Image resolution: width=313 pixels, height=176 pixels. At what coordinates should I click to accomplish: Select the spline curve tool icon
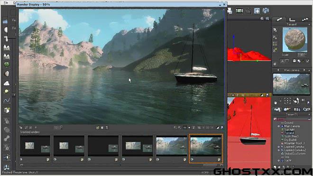[7, 101]
